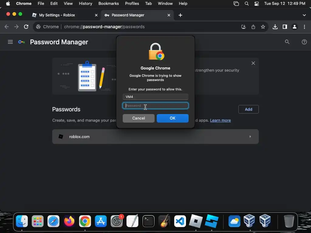The image size is (311, 233).
Task: Click OK in the Google Chrome dialog
Action: 173,118
